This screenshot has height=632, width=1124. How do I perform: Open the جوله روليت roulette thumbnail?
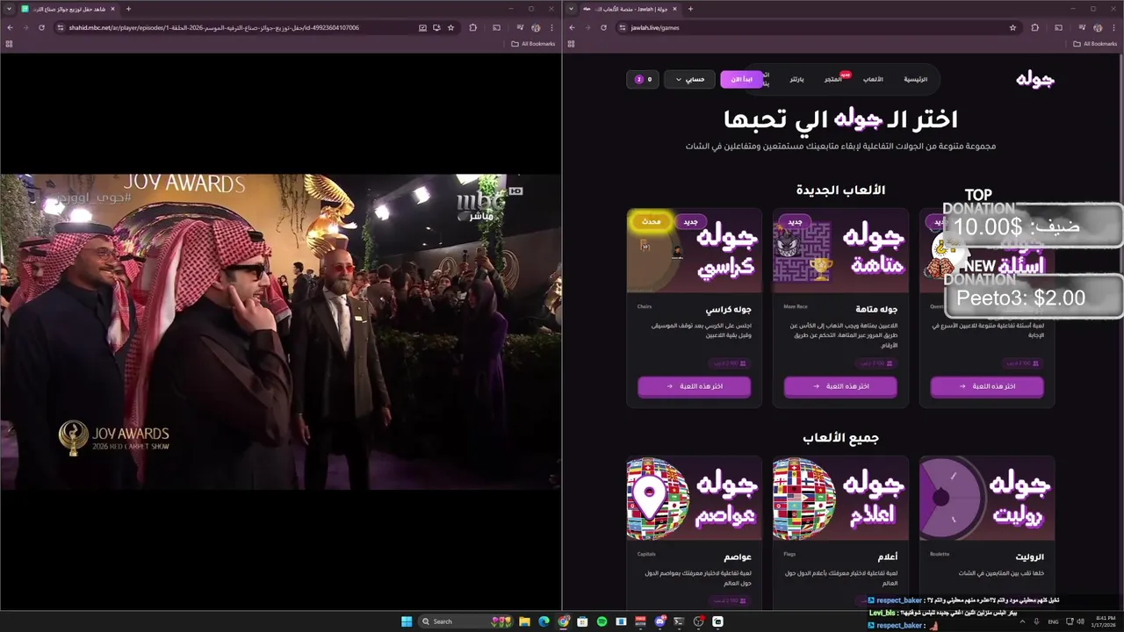(987, 499)
